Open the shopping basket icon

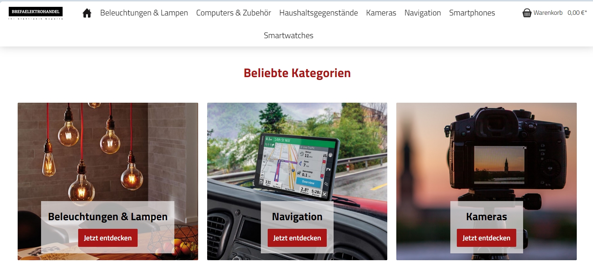527,13
